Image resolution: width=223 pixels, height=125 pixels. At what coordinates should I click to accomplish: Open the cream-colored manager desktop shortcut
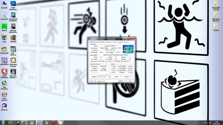click(13, 62)
